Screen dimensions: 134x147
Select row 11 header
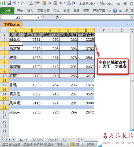pos(5,80)
